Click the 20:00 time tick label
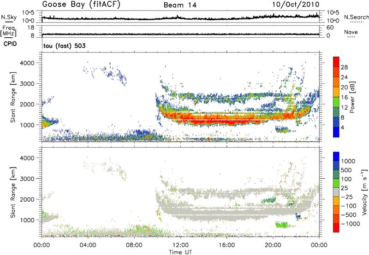This screenshot has width=369, height=255. (273, 245)
